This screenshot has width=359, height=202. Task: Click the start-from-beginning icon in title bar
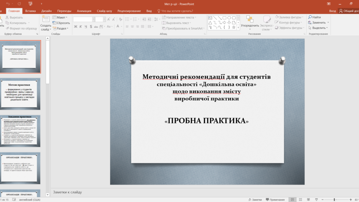click(30, 4)
